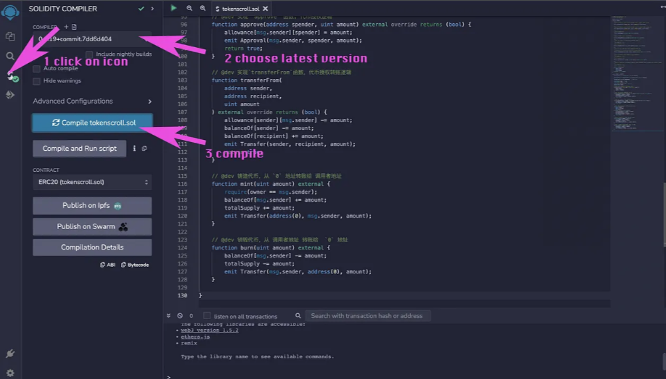Clear the terminal console

[180, 316]
